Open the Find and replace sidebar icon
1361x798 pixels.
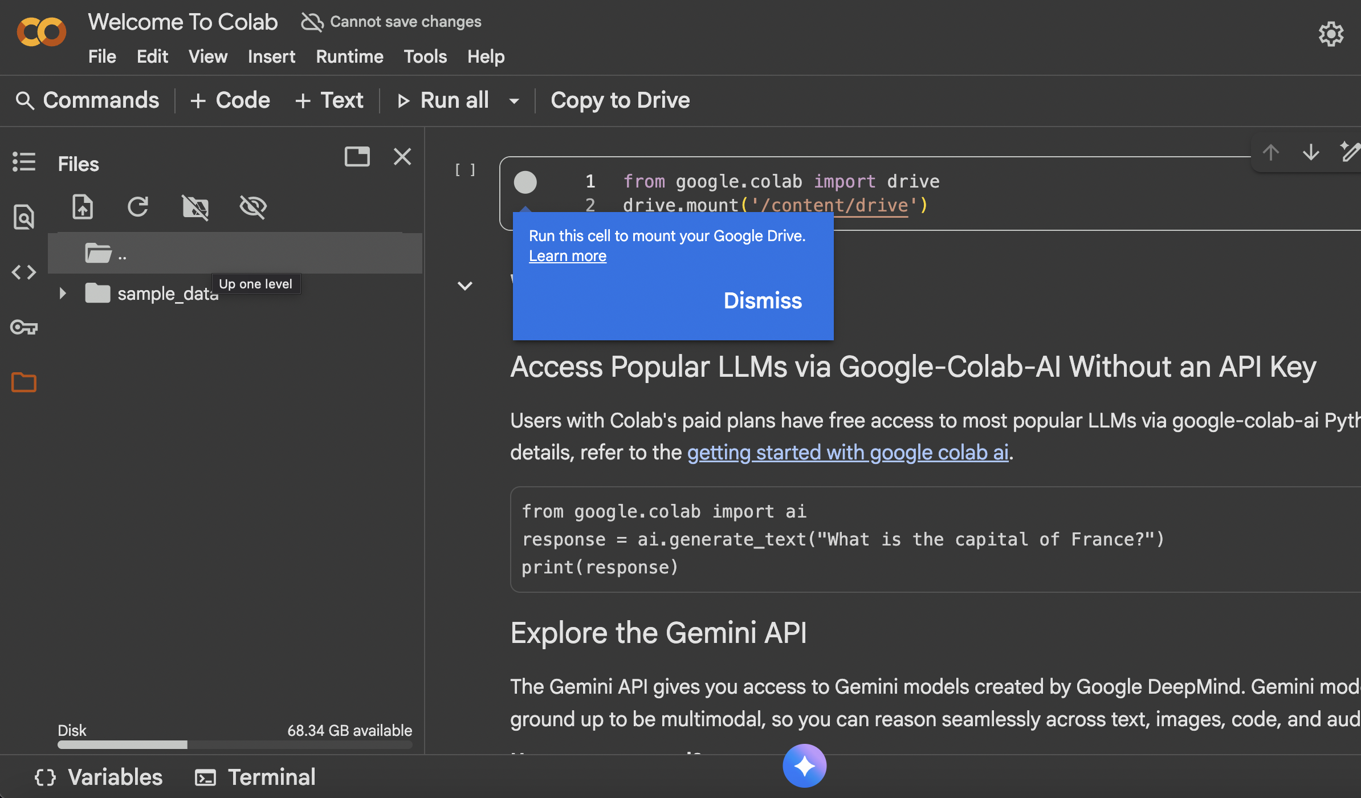tap(24, 217)
